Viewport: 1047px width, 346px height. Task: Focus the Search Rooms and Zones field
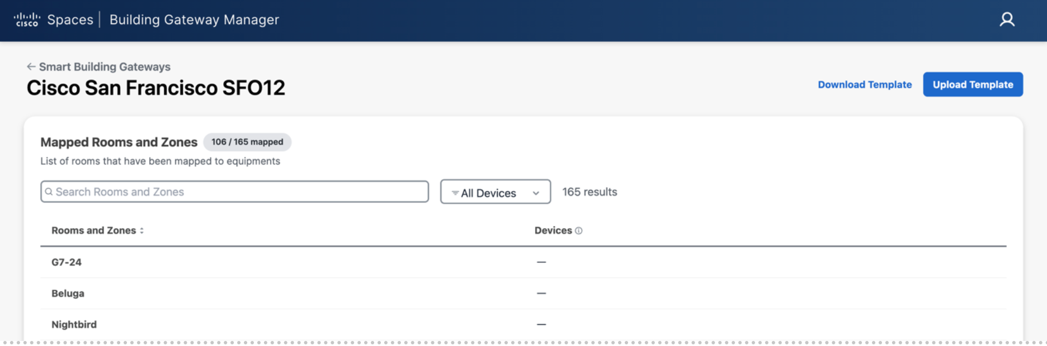click(x=240, y=192)
